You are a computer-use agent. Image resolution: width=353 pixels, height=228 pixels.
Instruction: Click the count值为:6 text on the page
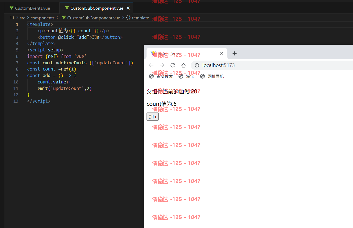tap(162, 104)
